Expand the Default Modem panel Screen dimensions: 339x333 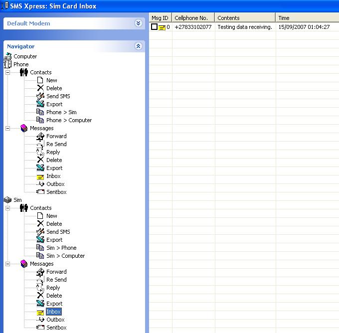coord(138,23)
